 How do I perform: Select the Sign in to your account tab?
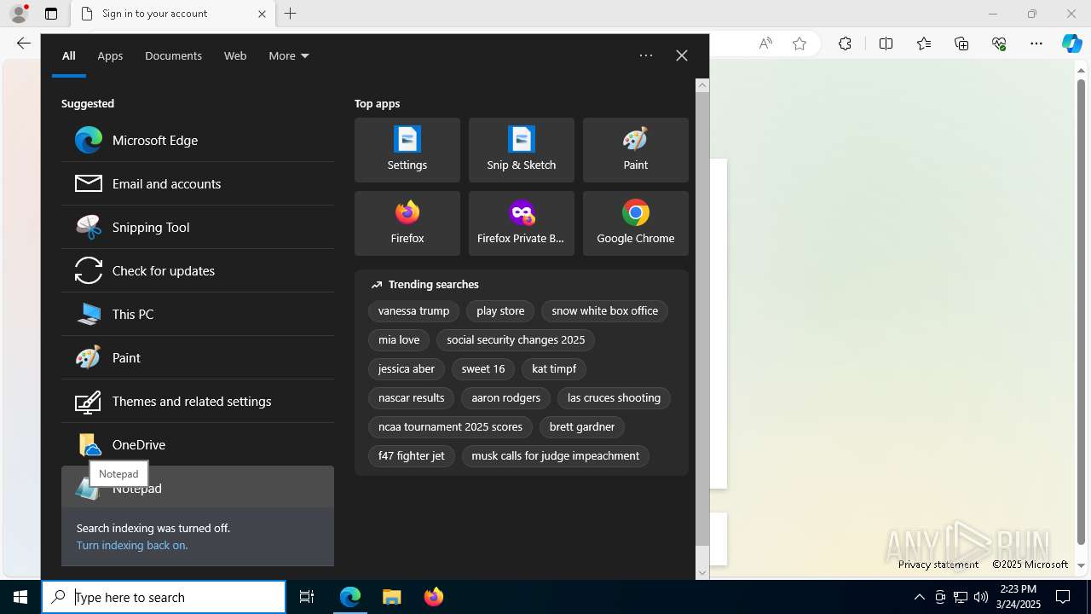point(171,14)
